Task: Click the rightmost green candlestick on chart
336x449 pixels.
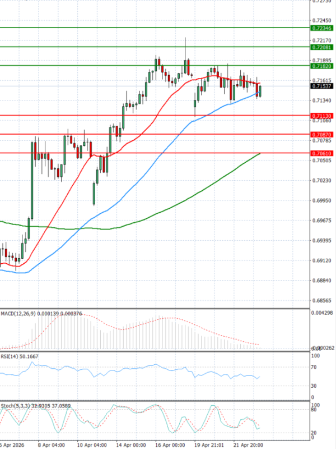Action: (x=260, y=90)
